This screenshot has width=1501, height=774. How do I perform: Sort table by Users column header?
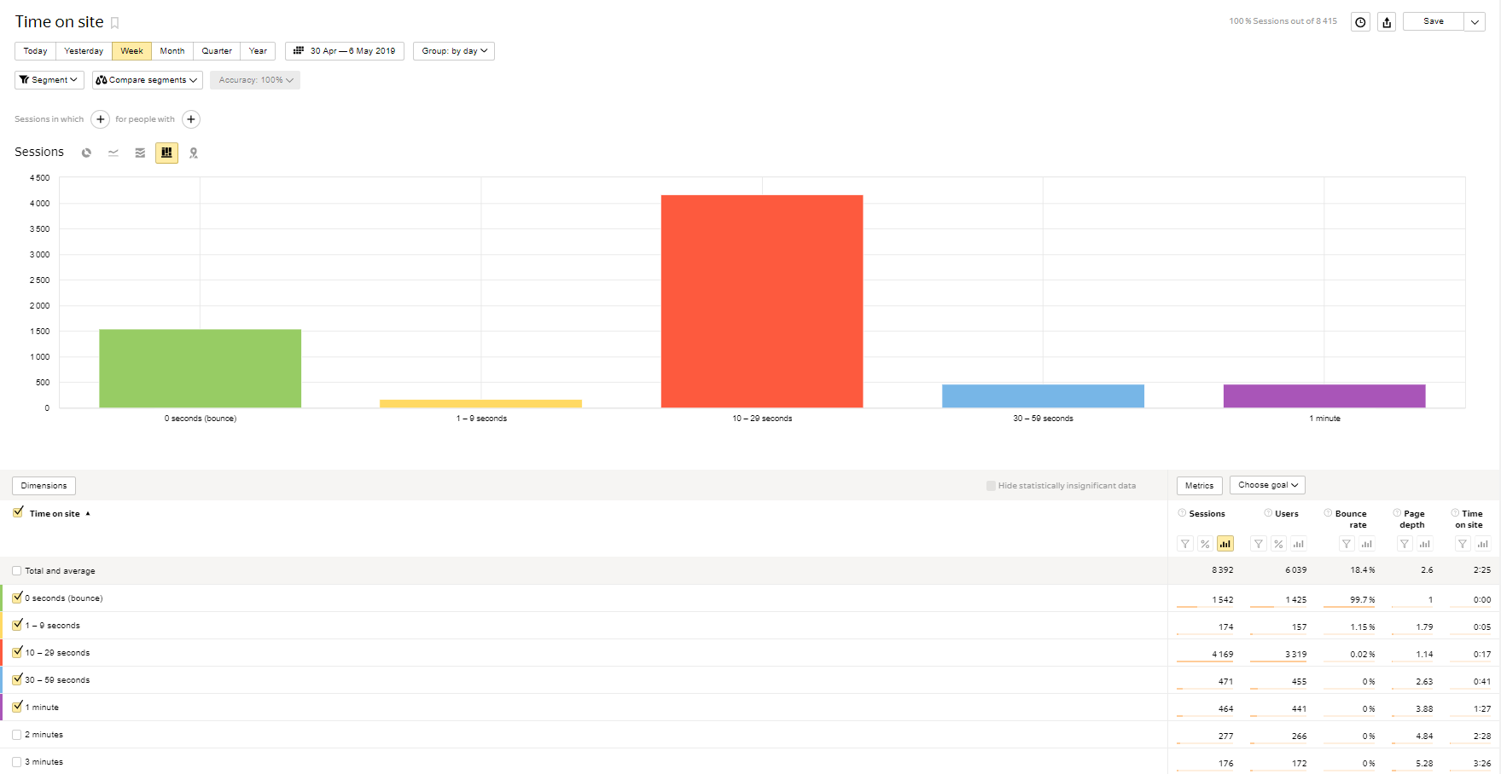click(1286, 514)
